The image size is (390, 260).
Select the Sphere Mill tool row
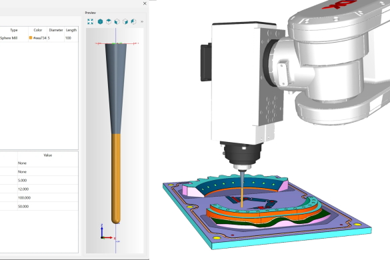[39, 38]
